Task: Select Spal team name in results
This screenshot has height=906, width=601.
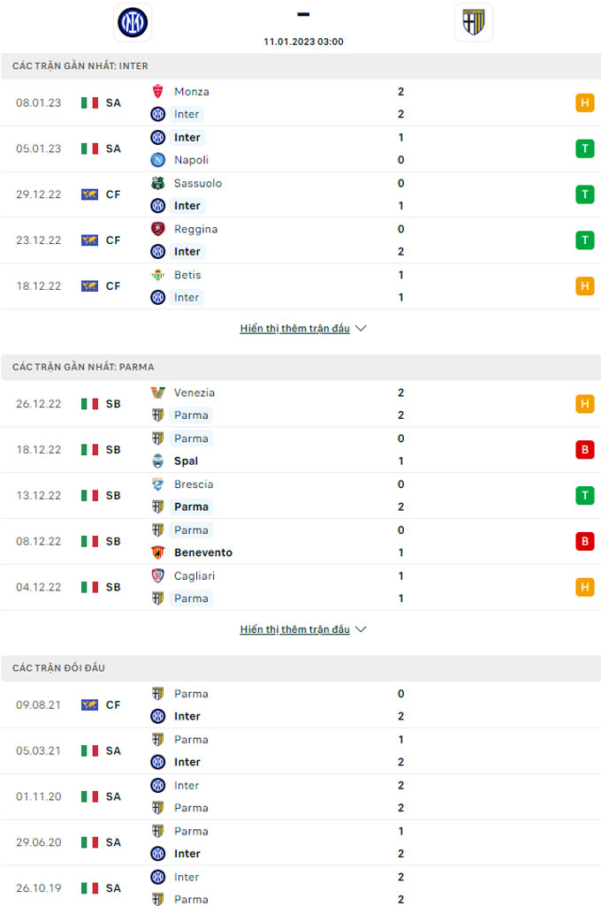Action: click(186, 461)
